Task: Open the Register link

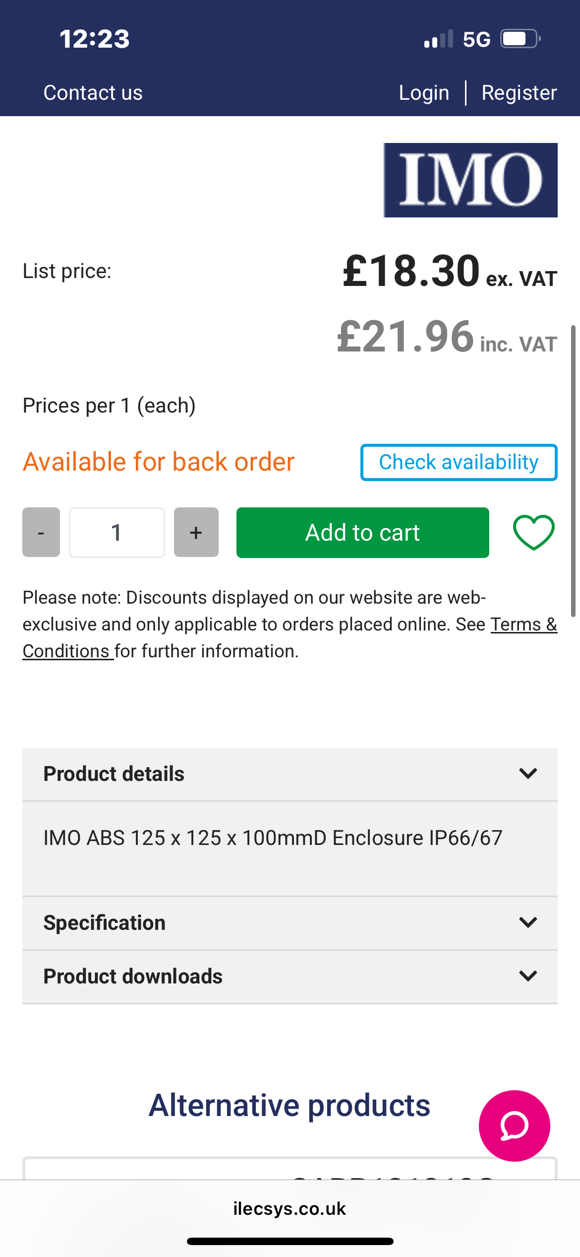Action: click(x=519, y=93)
